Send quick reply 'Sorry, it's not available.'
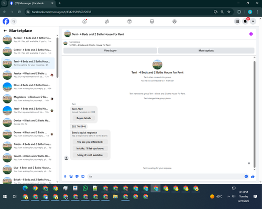This screenshot has width=262, height=209. tap(90, 155)
